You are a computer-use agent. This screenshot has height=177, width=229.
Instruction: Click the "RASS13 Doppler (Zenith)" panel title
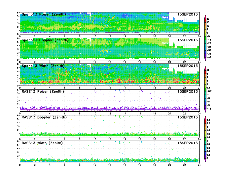coord(44,117)
